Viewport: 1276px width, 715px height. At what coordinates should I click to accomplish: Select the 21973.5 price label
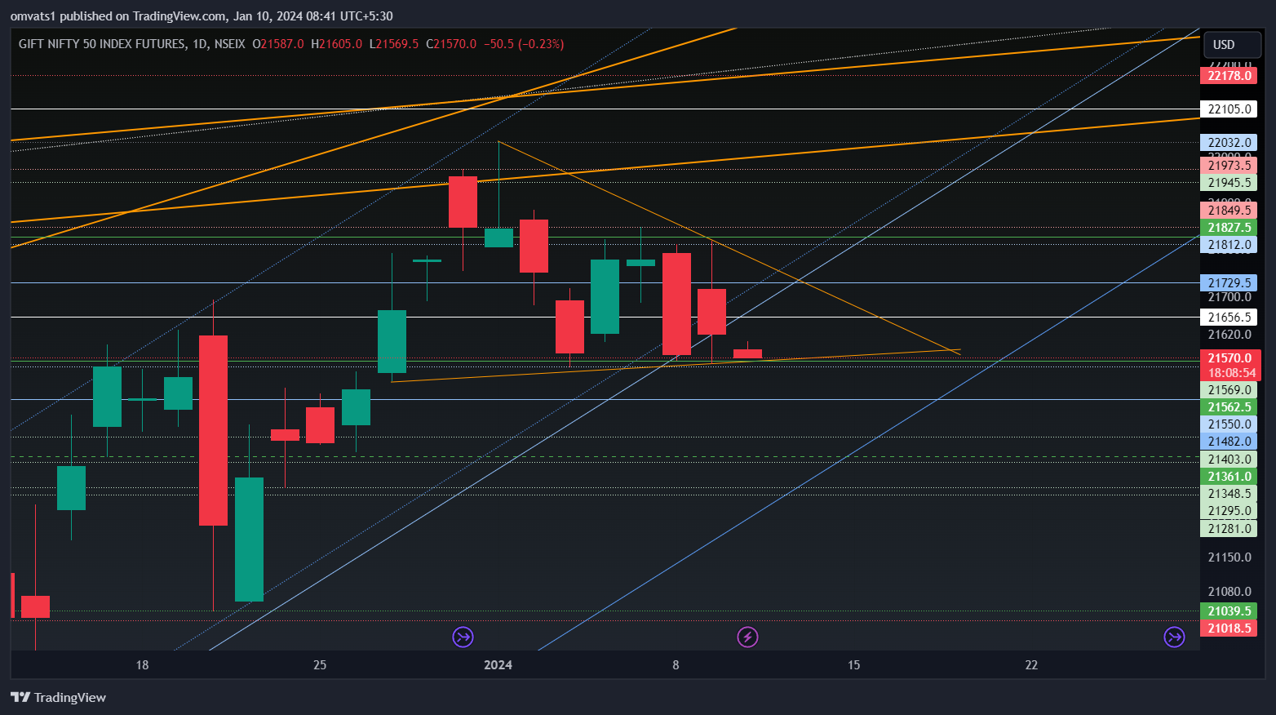(1229, 166)
